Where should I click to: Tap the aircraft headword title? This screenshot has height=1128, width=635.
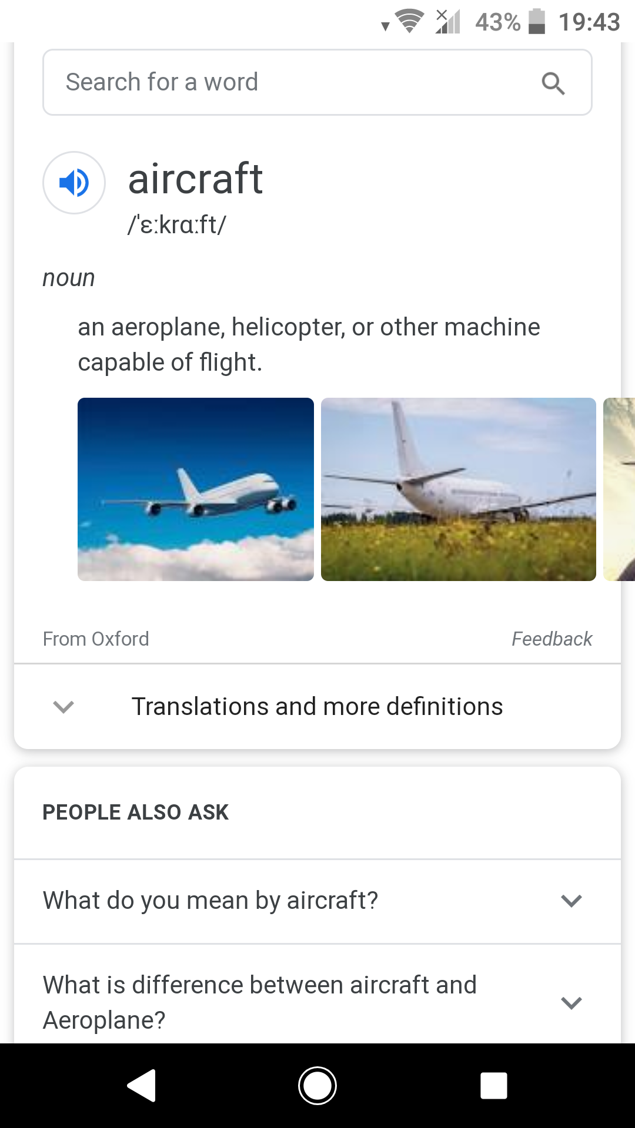[x=195, y=179]
